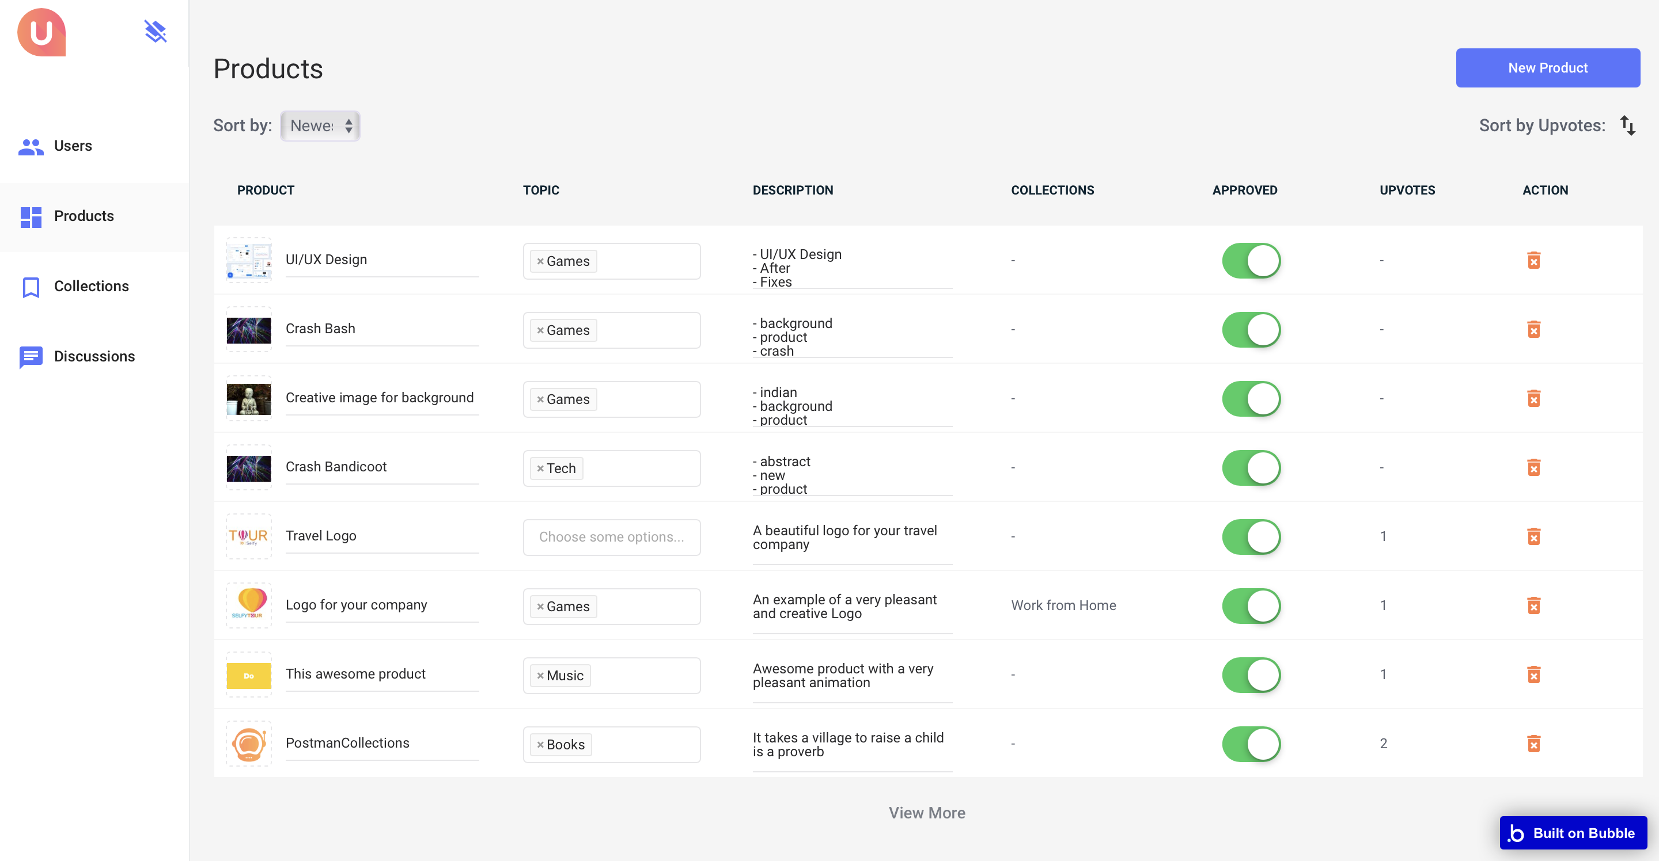
Task: Click the Sort by Upvotes arrows icon
Action: [x=1627, y=125]
